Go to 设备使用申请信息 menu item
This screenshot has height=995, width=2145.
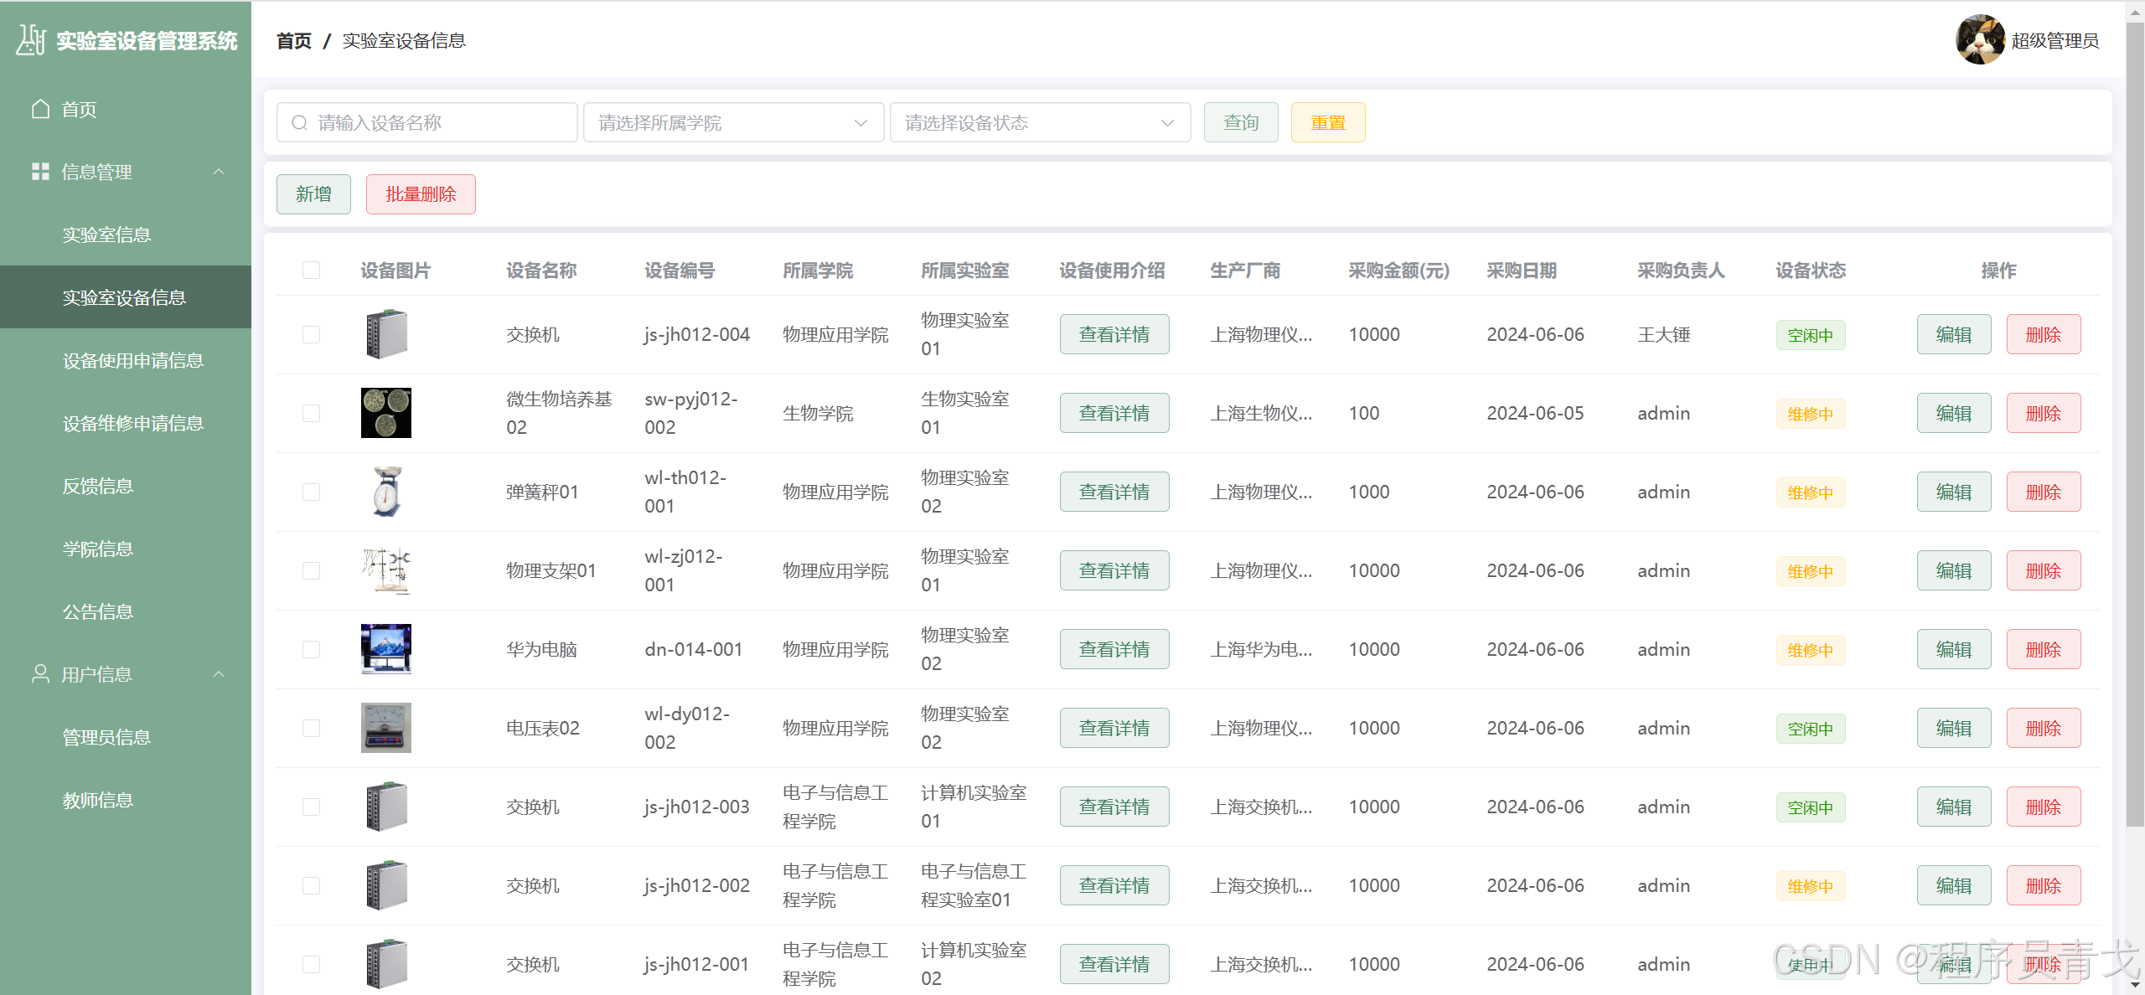133,360
